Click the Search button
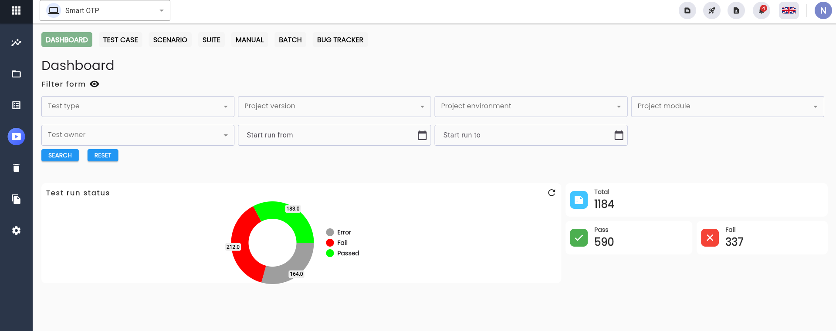Viewport: 836px width, 331px height. pyautogui.click(x=60, y=155)
